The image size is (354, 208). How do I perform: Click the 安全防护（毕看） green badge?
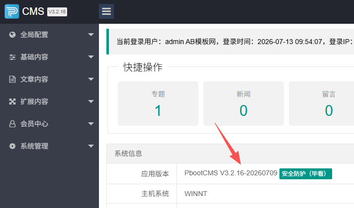(306, 174)
